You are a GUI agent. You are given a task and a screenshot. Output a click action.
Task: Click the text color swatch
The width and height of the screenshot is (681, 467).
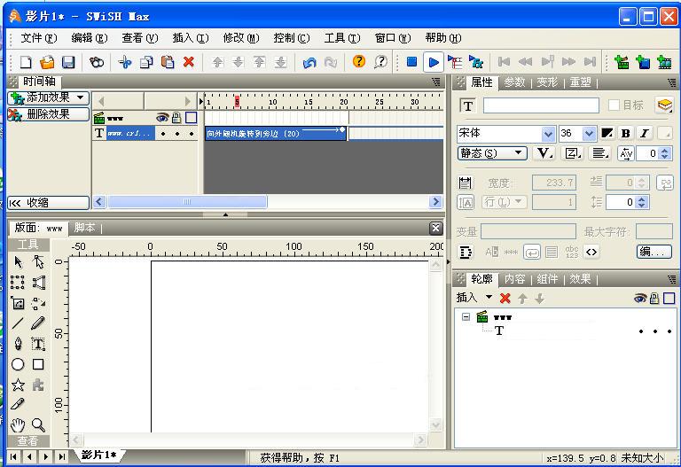coord(607,134)
